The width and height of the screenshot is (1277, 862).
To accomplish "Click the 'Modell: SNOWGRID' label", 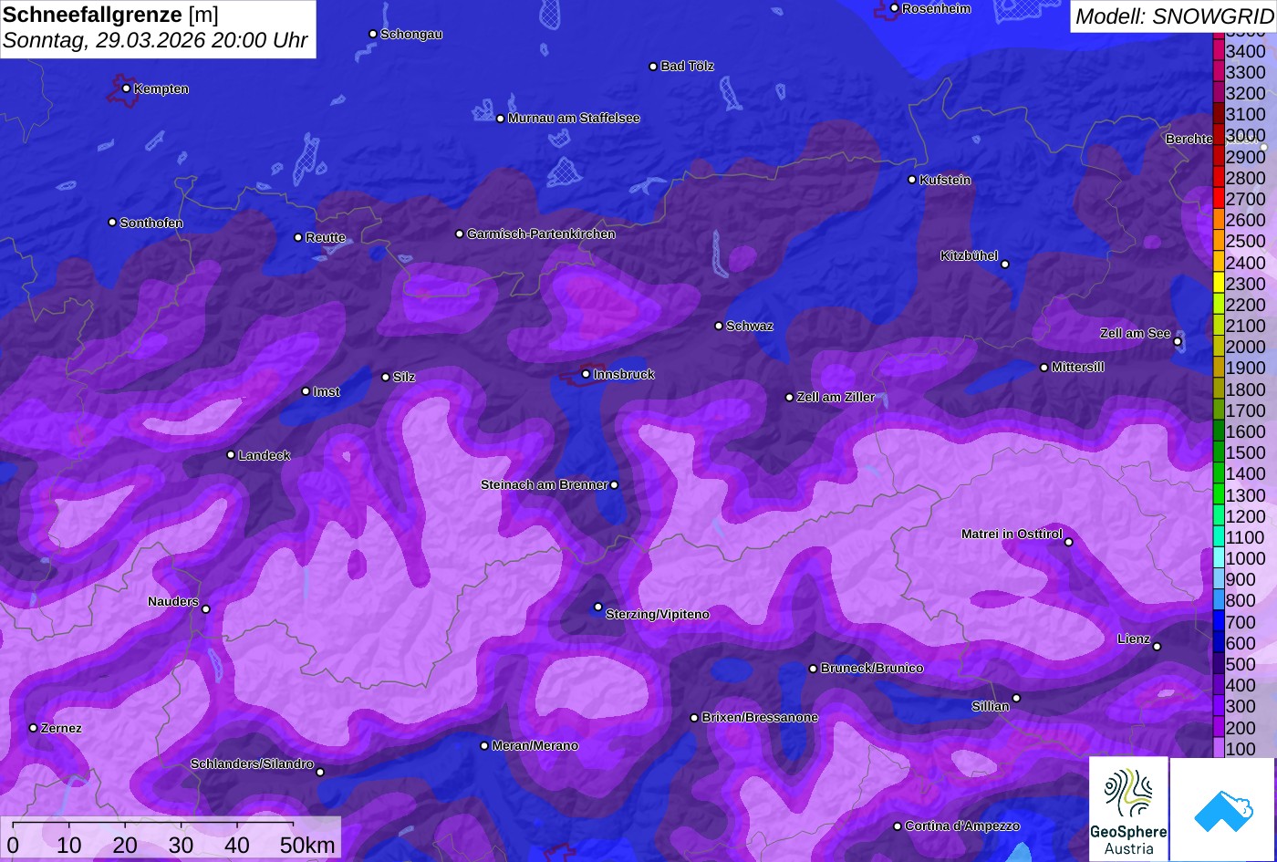I will point(1174,16).
